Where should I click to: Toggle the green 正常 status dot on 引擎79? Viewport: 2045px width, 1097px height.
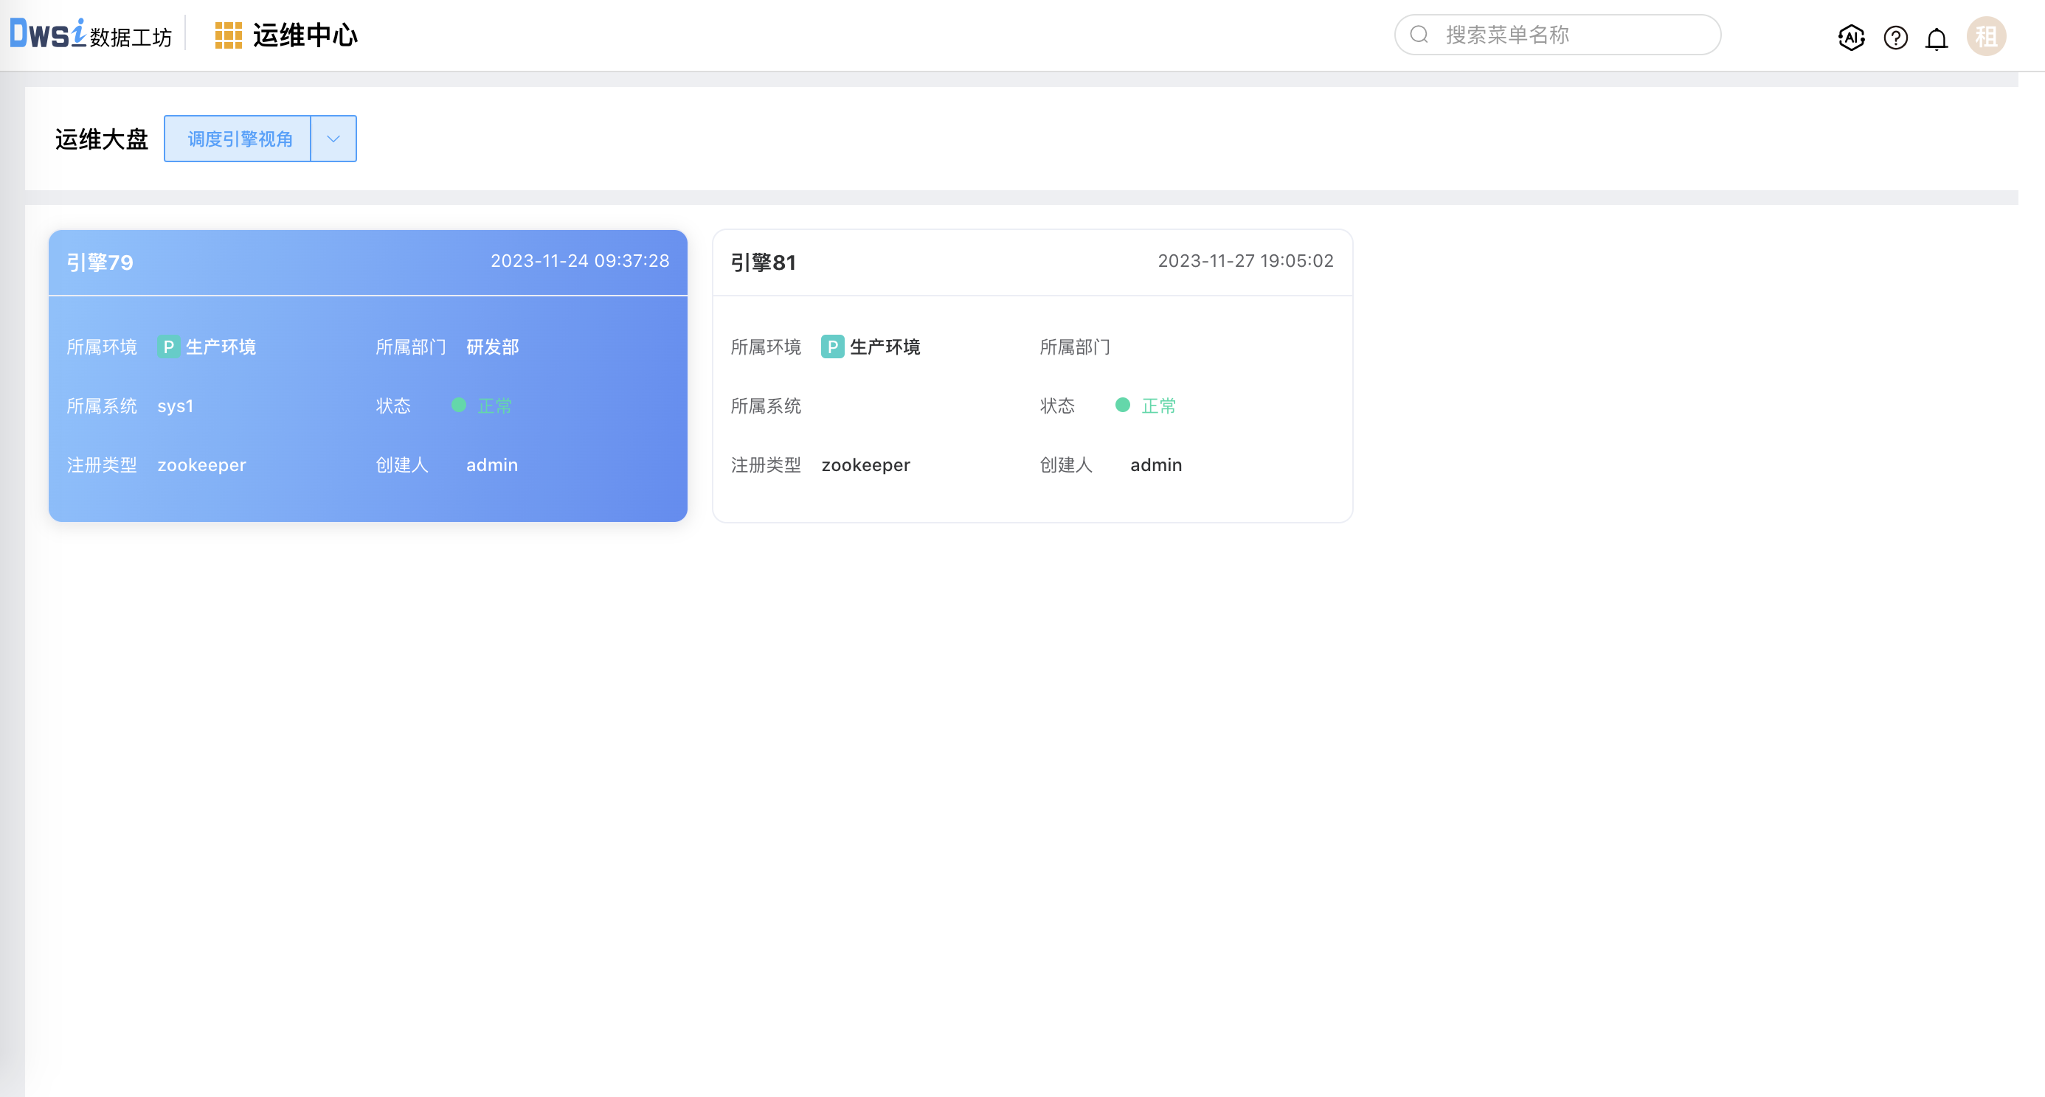pos(459,405)
